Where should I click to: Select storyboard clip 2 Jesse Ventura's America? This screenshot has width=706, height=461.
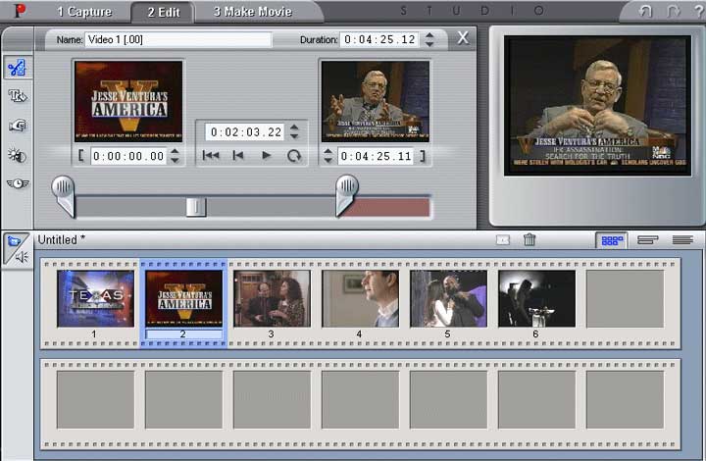click(183, 298)
